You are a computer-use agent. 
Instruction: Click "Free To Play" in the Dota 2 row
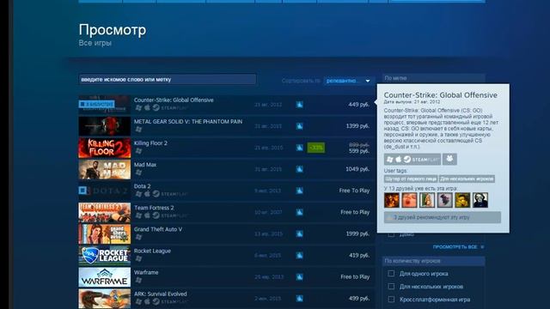354,191
